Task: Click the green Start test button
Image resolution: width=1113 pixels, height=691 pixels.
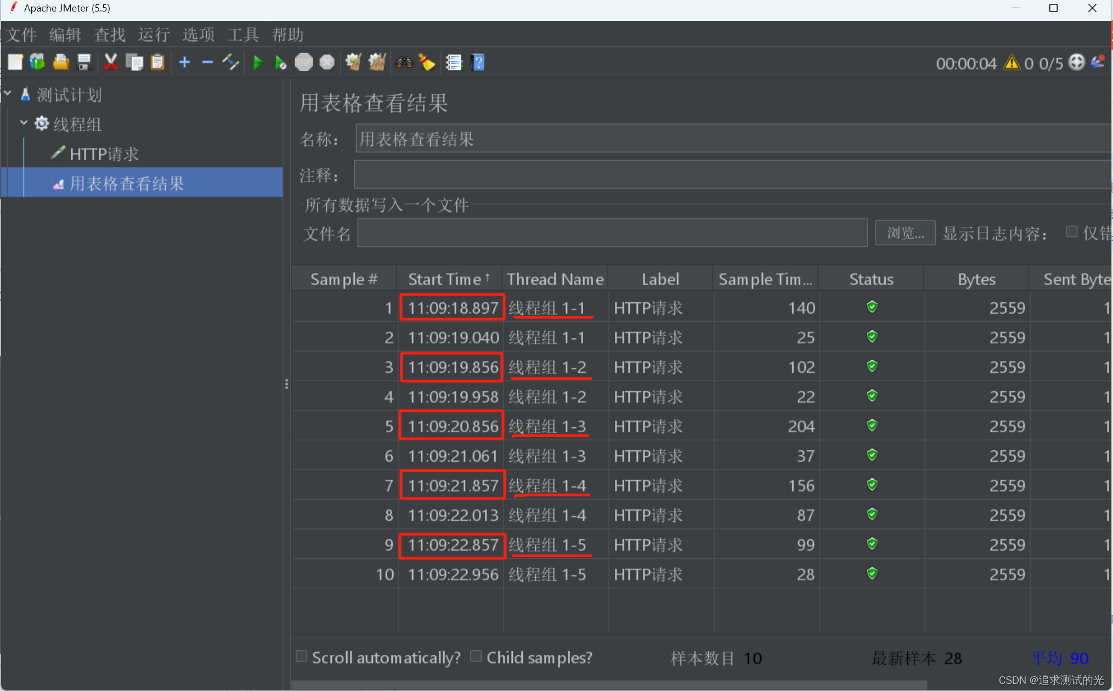Action: pyautogui.click(x=257, y=63)
